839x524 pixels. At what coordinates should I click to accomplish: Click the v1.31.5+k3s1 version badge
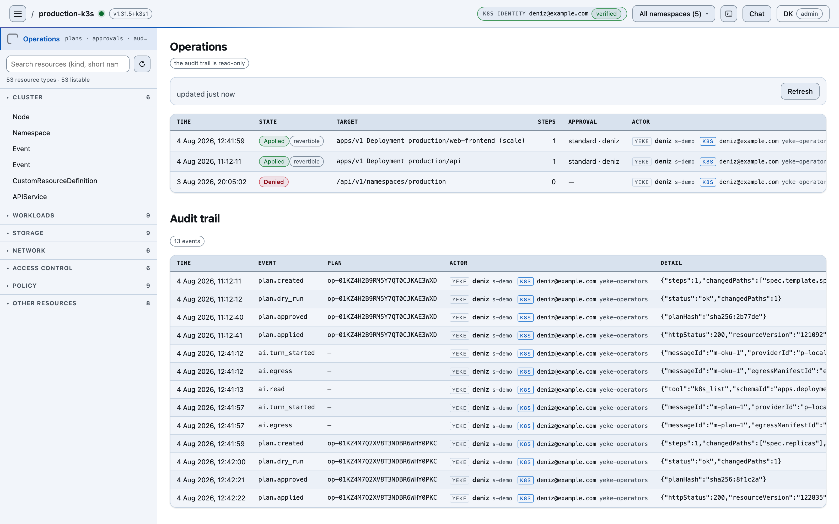(131, 14)
